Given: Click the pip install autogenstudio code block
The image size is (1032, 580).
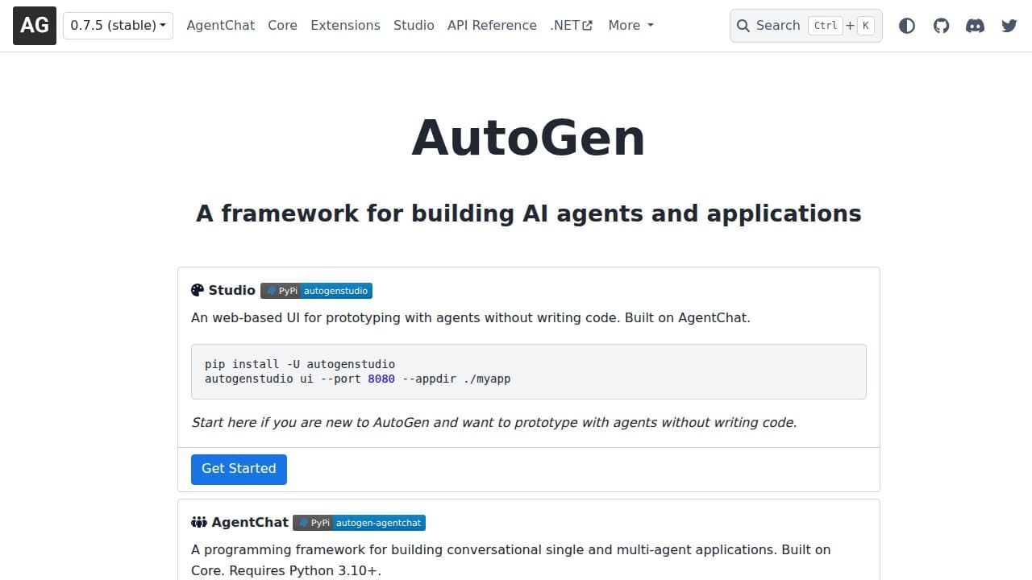Looking at the screenshot, I should [x=529, y=371].
